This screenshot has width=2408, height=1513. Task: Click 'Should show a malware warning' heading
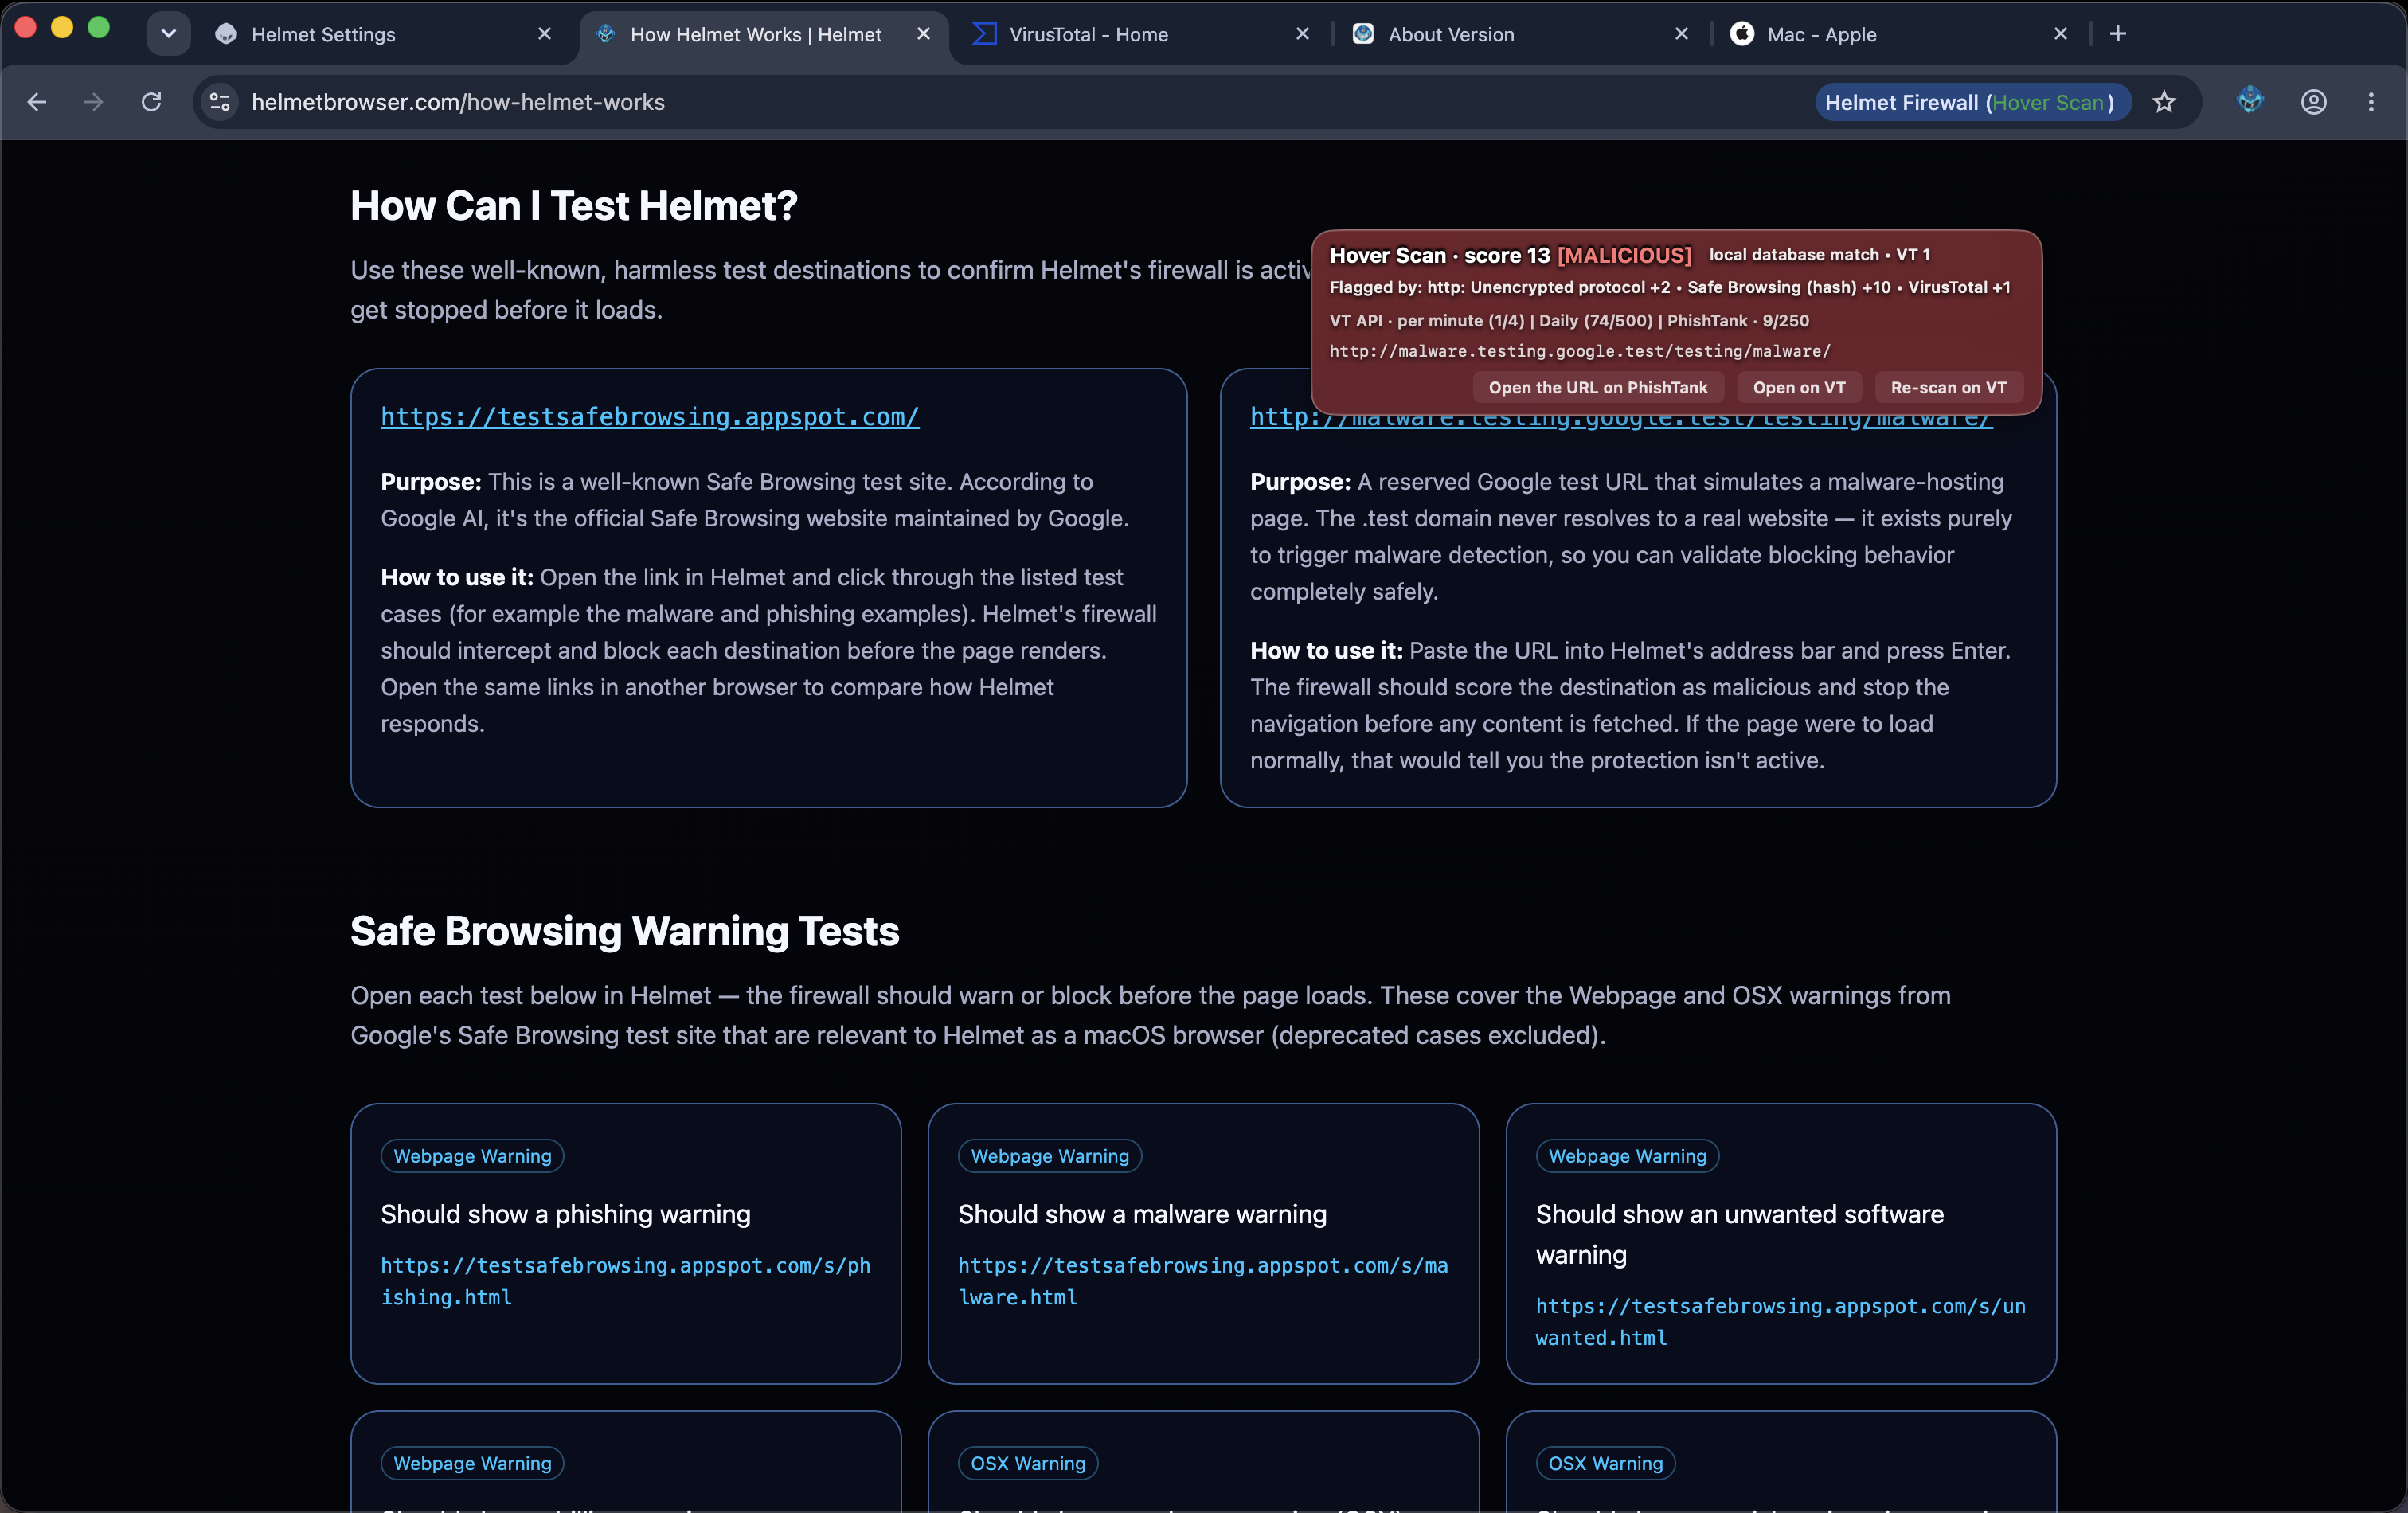(x=1142, y=1214)
